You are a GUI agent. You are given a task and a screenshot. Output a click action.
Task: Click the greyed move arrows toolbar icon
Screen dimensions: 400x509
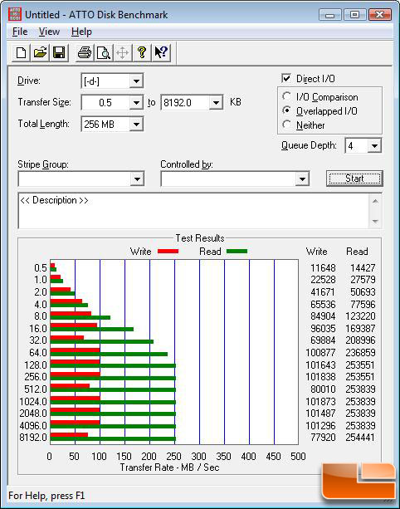(123, 52)
